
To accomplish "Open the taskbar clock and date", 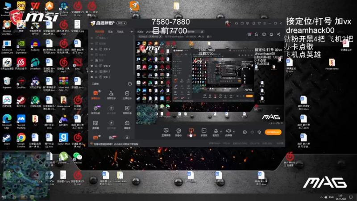I will (x=341, y=197).
